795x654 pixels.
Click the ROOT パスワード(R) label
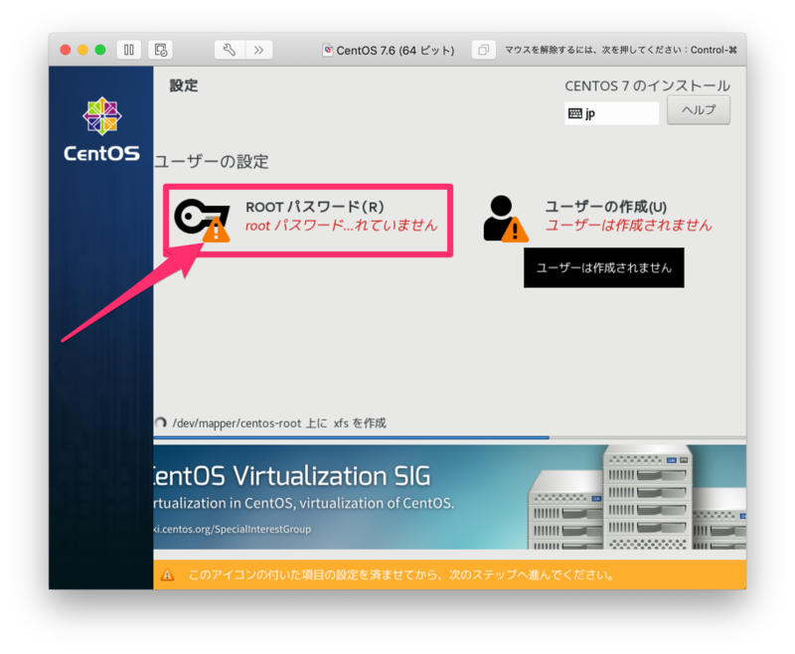314,207
